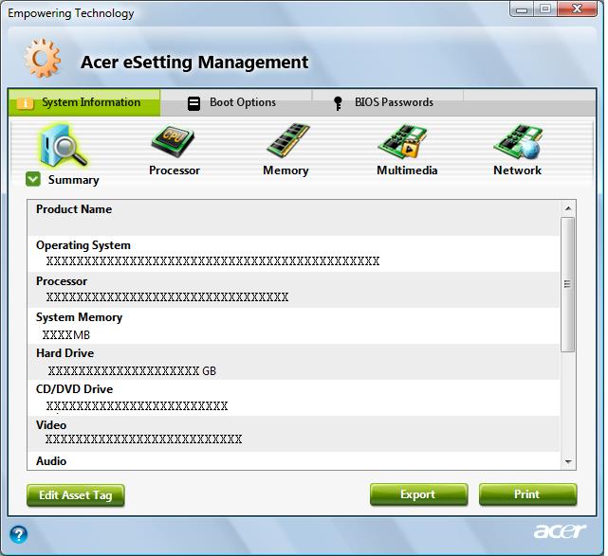The width and height of the screenshot is (608, 556).
Task: Click the Acer logo
Action: coord(561,531)
